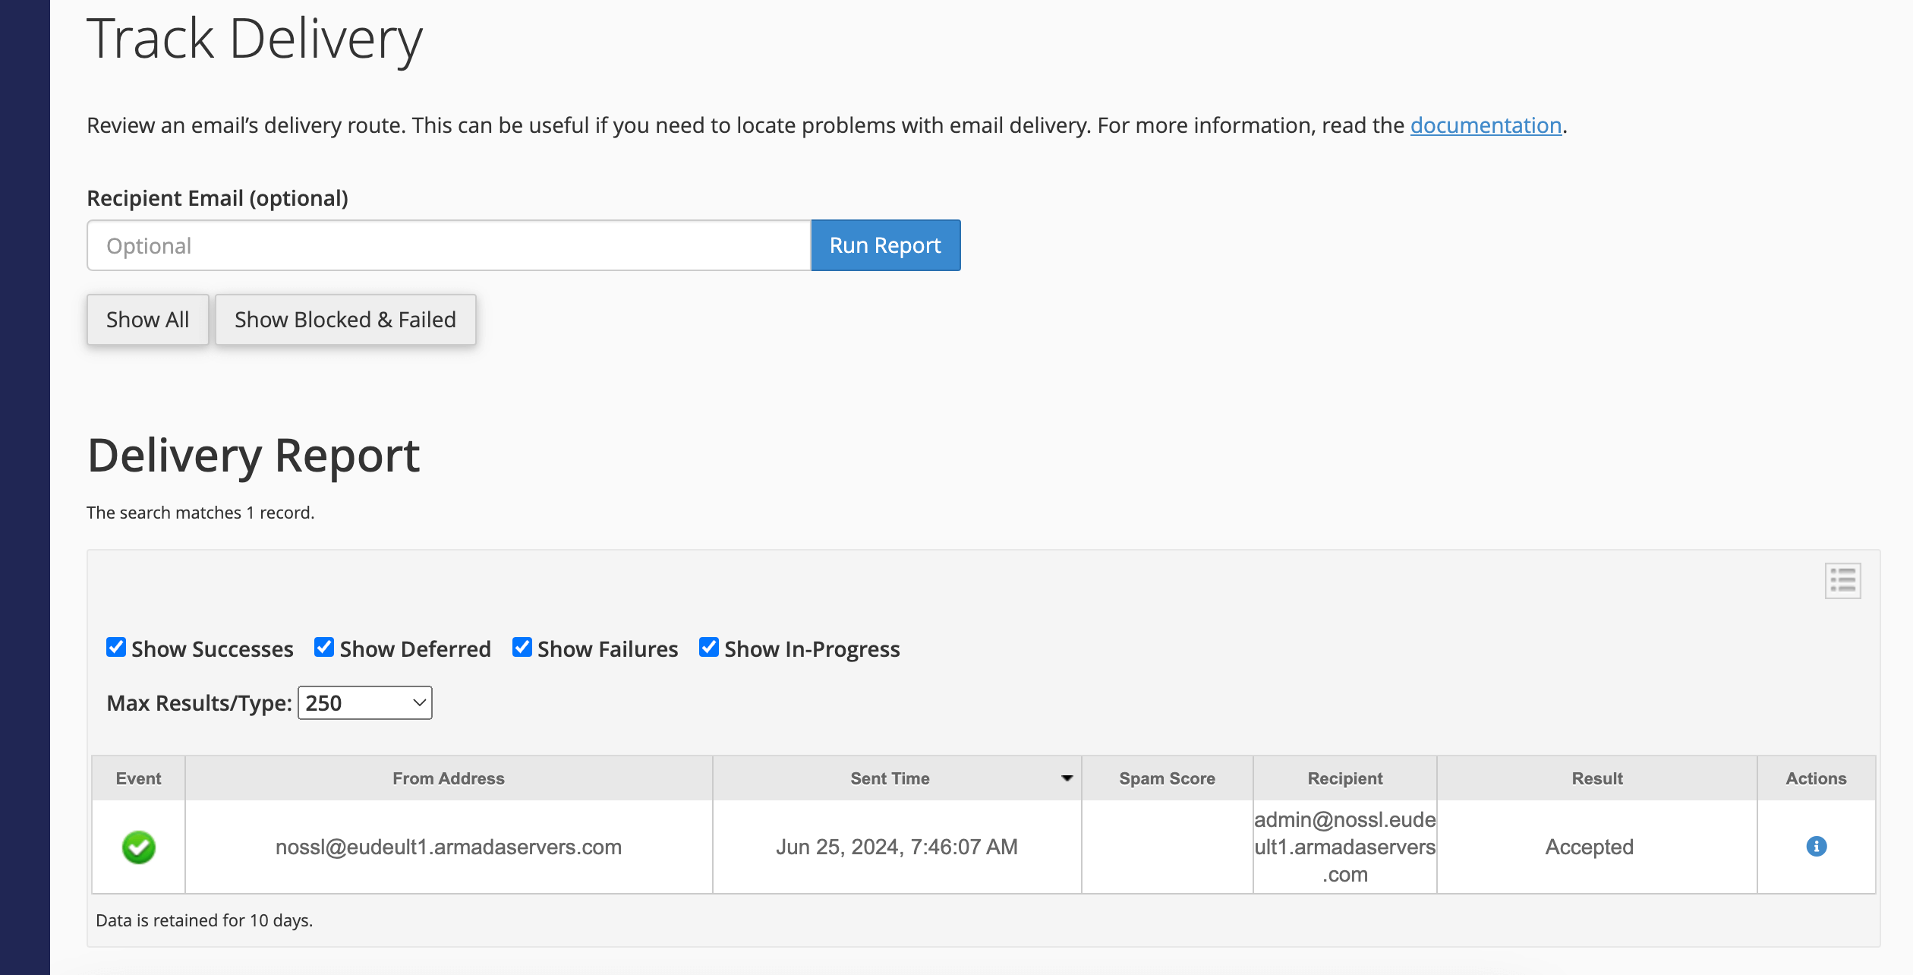Click the Actions column header

coord(1816,778)
